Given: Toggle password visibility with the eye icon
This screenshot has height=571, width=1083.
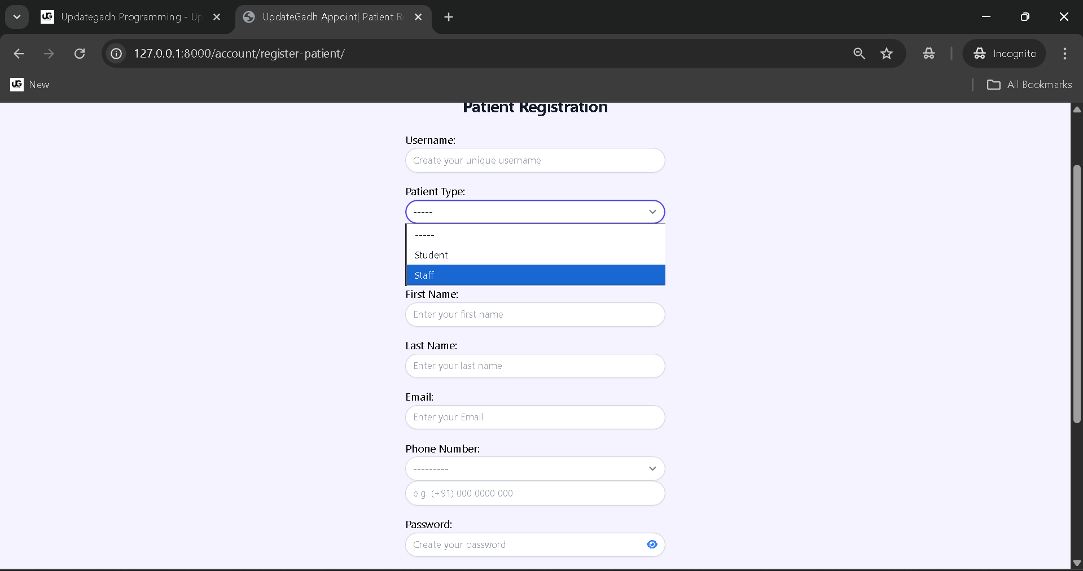Looking at the screenshot, I should coord(652,544).
